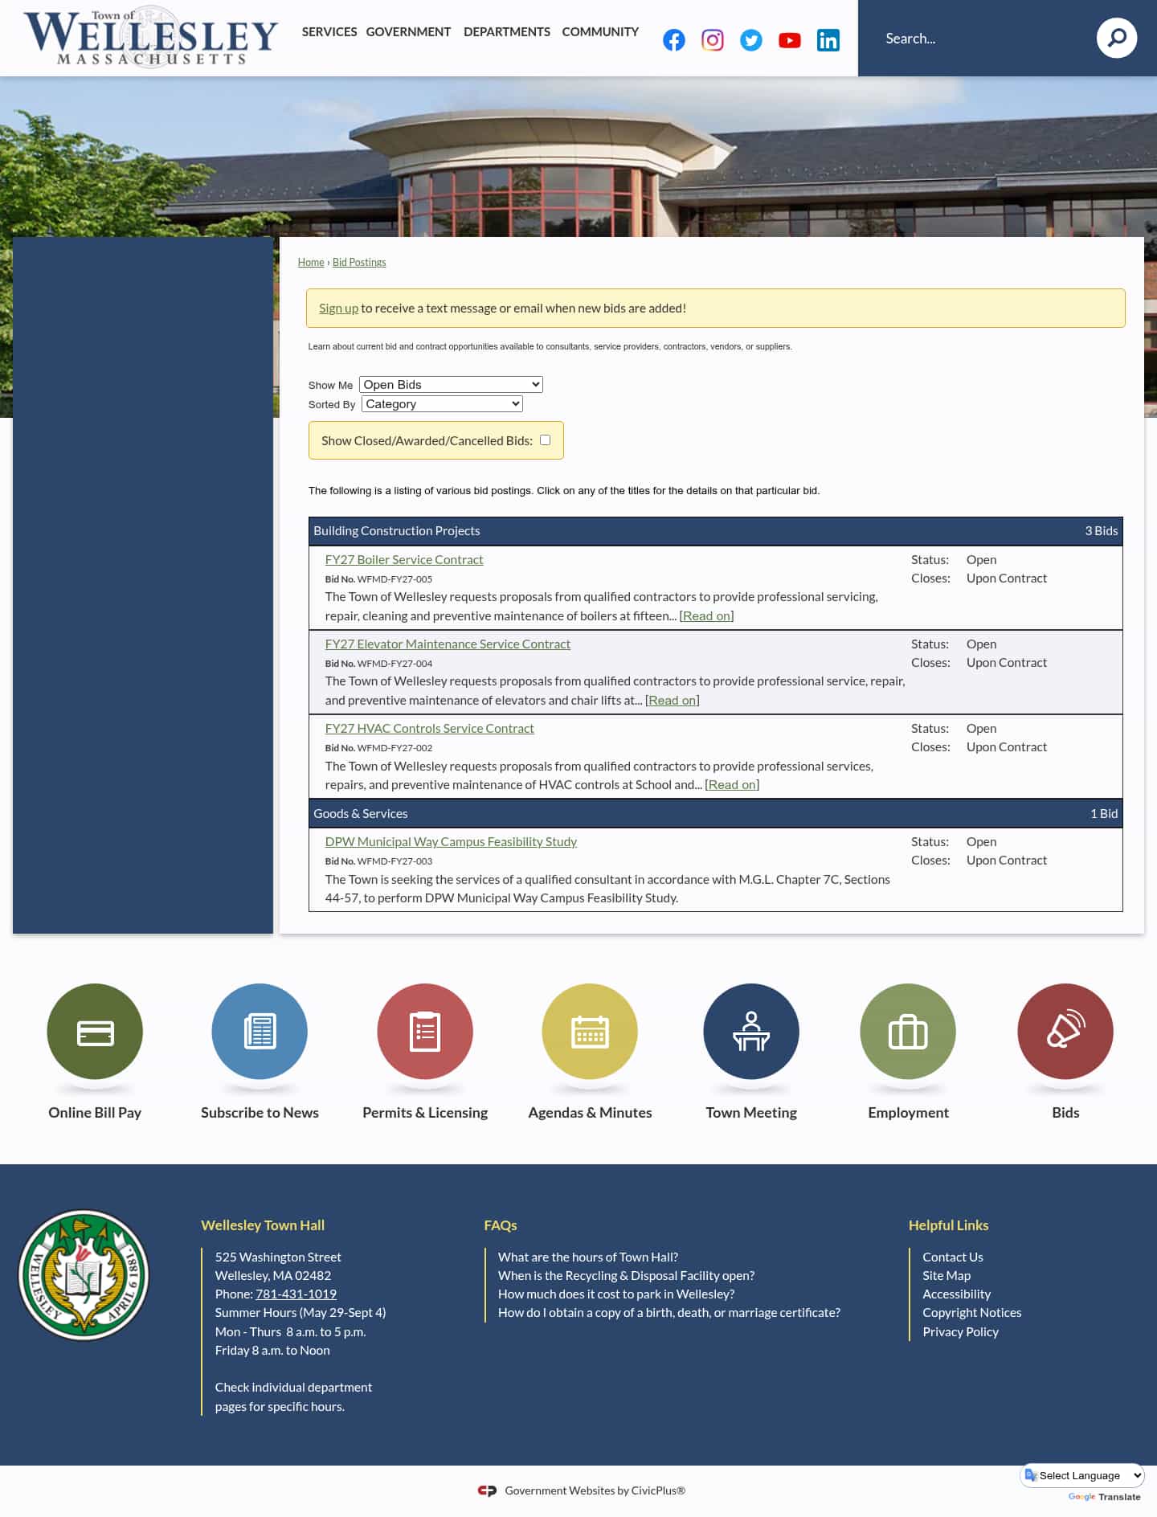Click the Google Translate label
This screenshot has height=1517, width=1157.
(1105, 1497)
